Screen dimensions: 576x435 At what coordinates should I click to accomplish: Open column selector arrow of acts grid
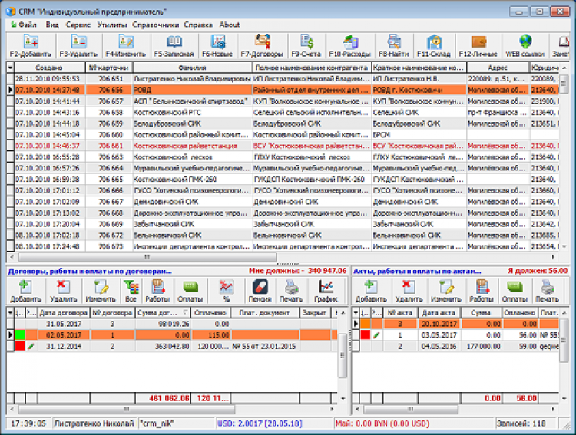pyautogui.click(x=356, y=313)
